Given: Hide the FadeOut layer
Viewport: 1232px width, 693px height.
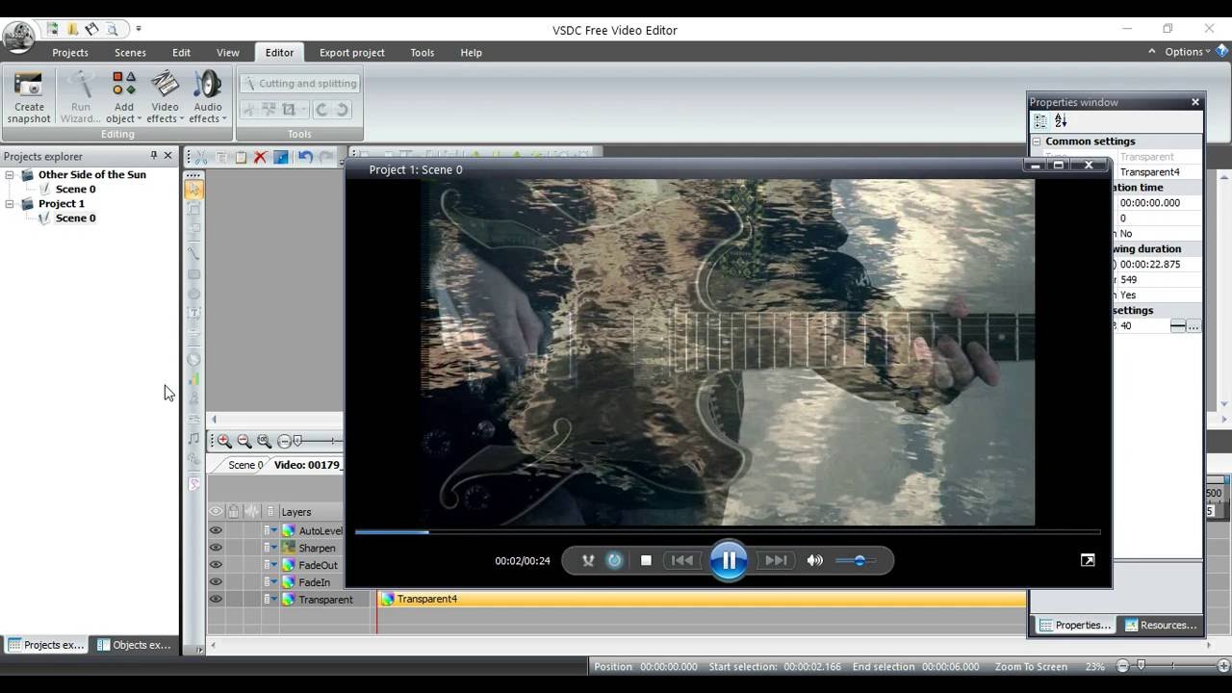Looking at the screenshot, I should (216, 565).
